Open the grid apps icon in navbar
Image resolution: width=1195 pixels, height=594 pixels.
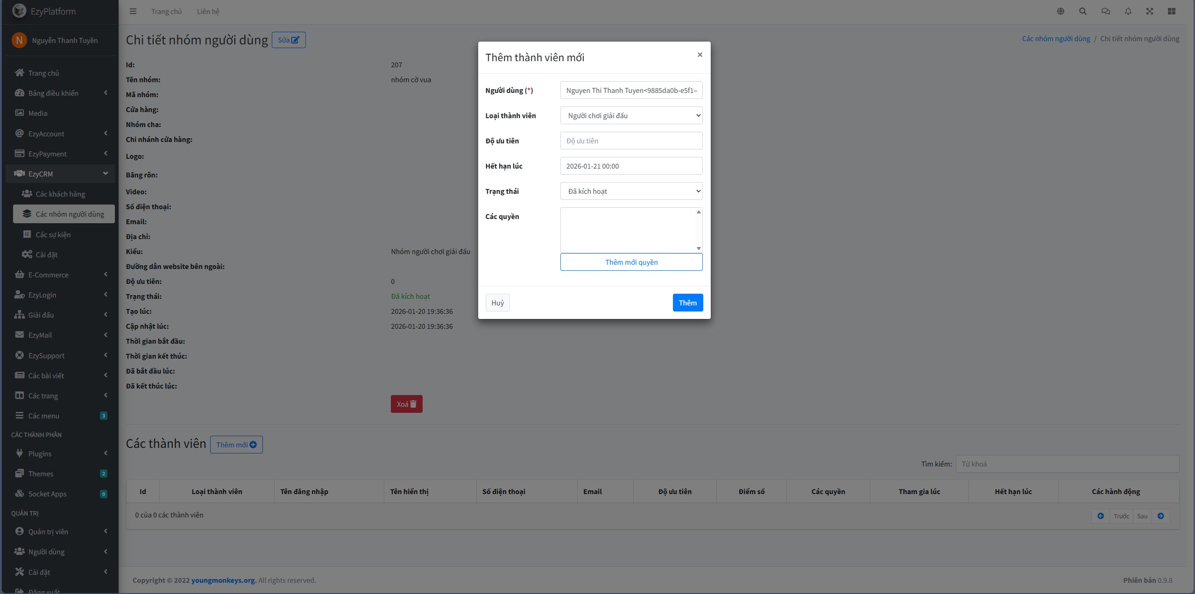pyautogui.click(x=1171, y=11)
